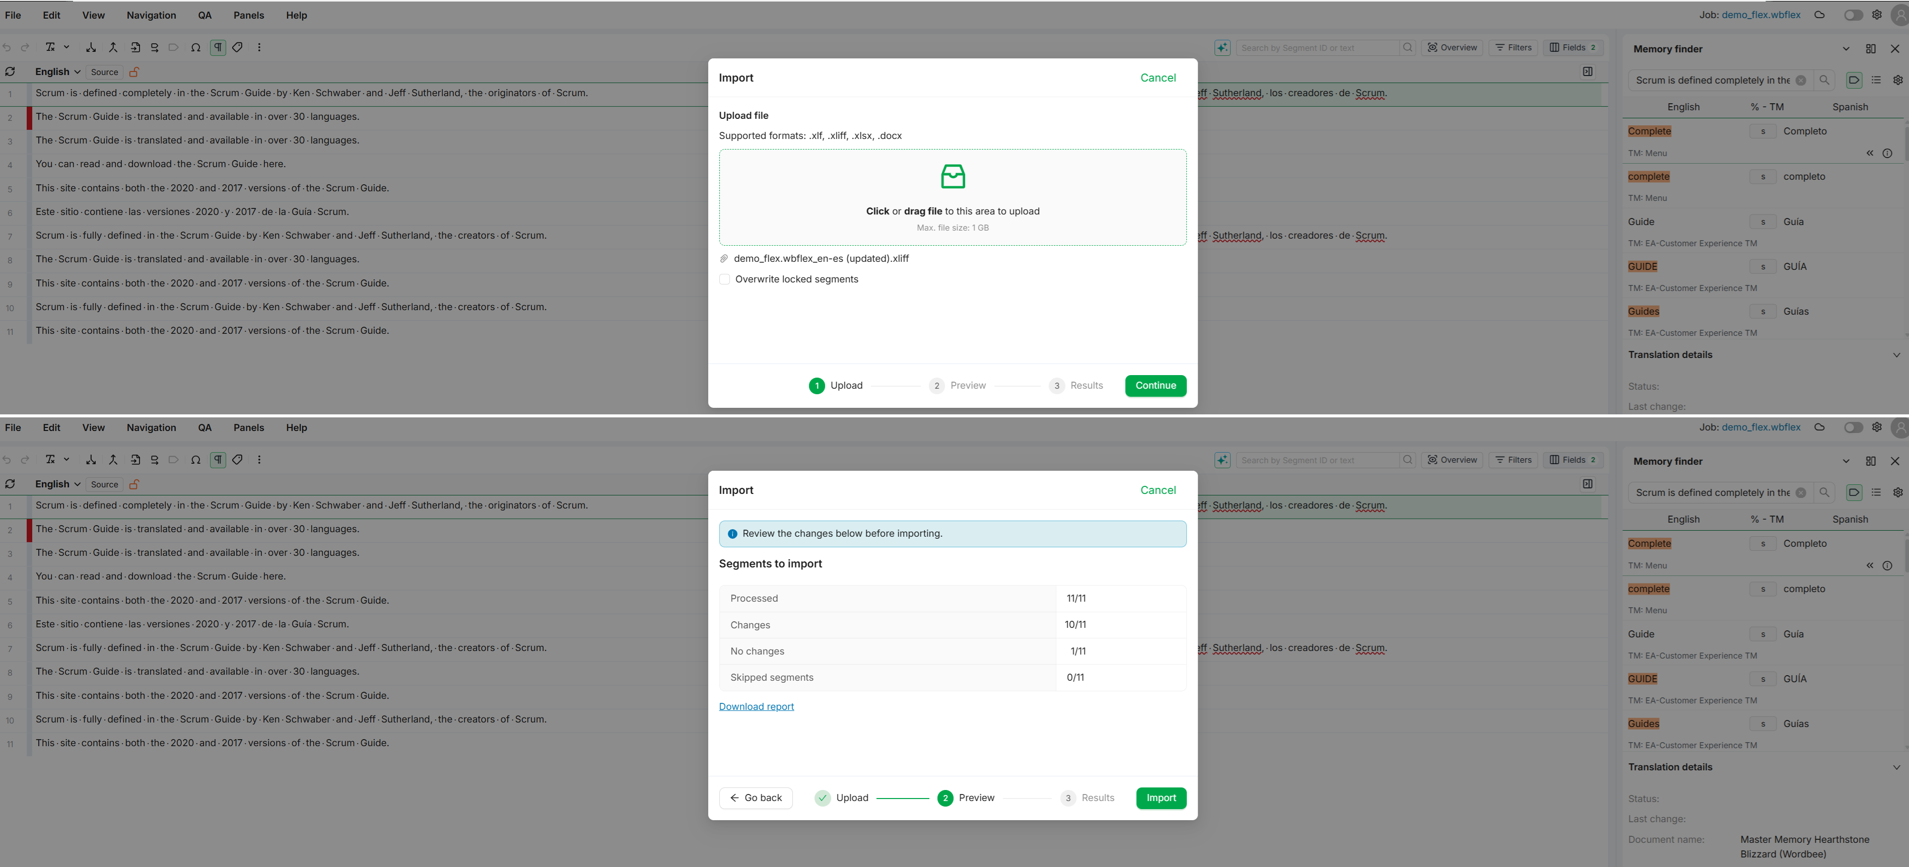
Task: Toggle Memory finder tag view icon, Upload-step window
Action: [1854, 80]
